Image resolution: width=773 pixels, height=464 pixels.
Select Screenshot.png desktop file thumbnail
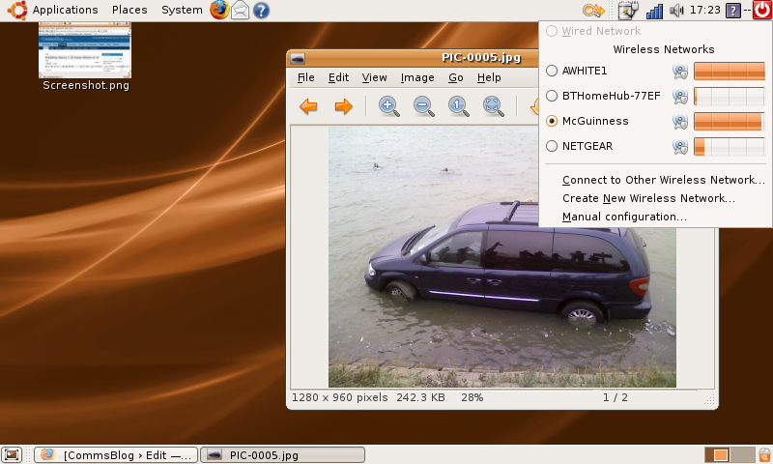[85, 50]
